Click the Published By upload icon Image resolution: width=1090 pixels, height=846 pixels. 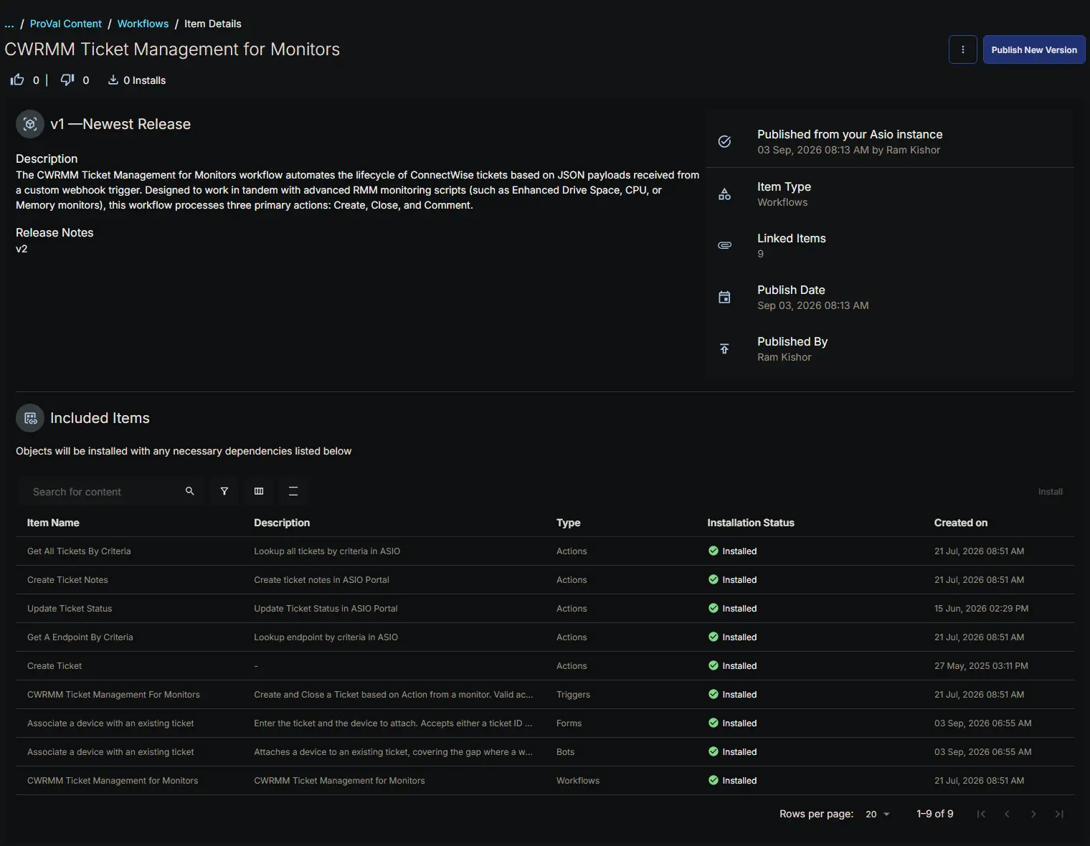point(724,348)
